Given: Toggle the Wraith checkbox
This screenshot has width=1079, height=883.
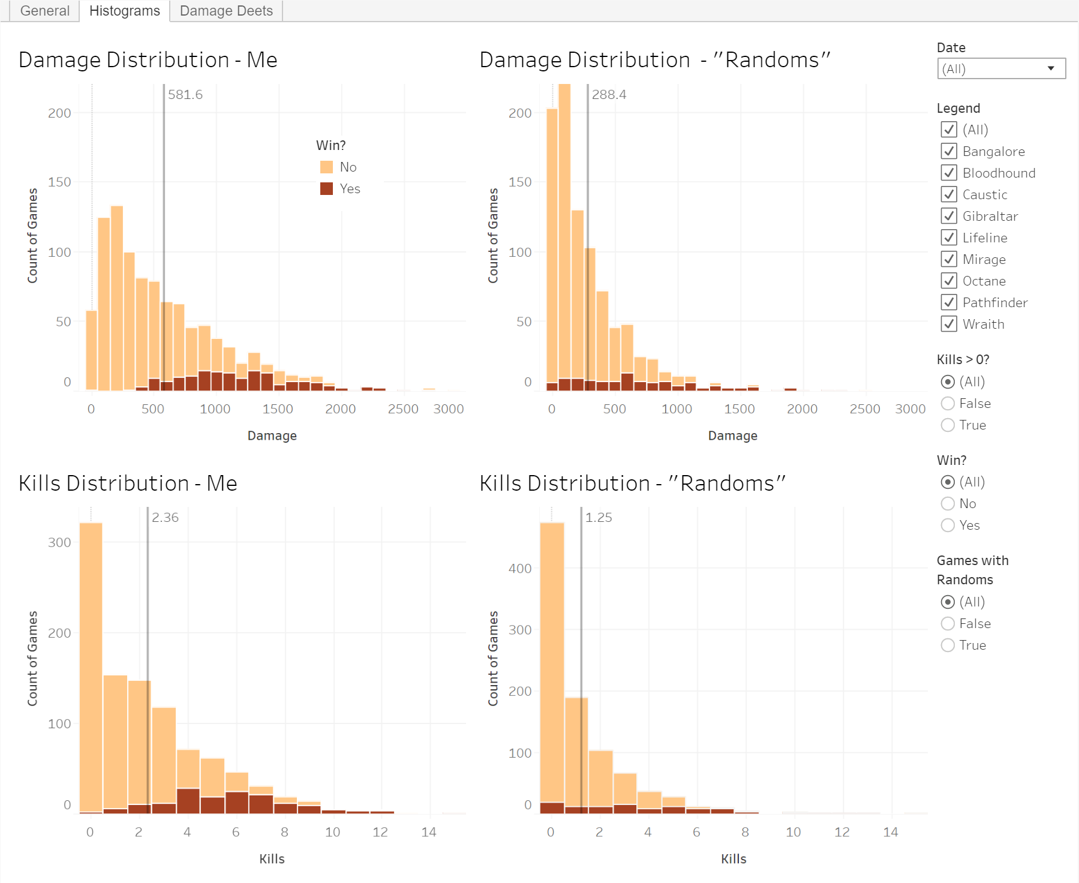Looking at the screenshot, I should 949,324.
